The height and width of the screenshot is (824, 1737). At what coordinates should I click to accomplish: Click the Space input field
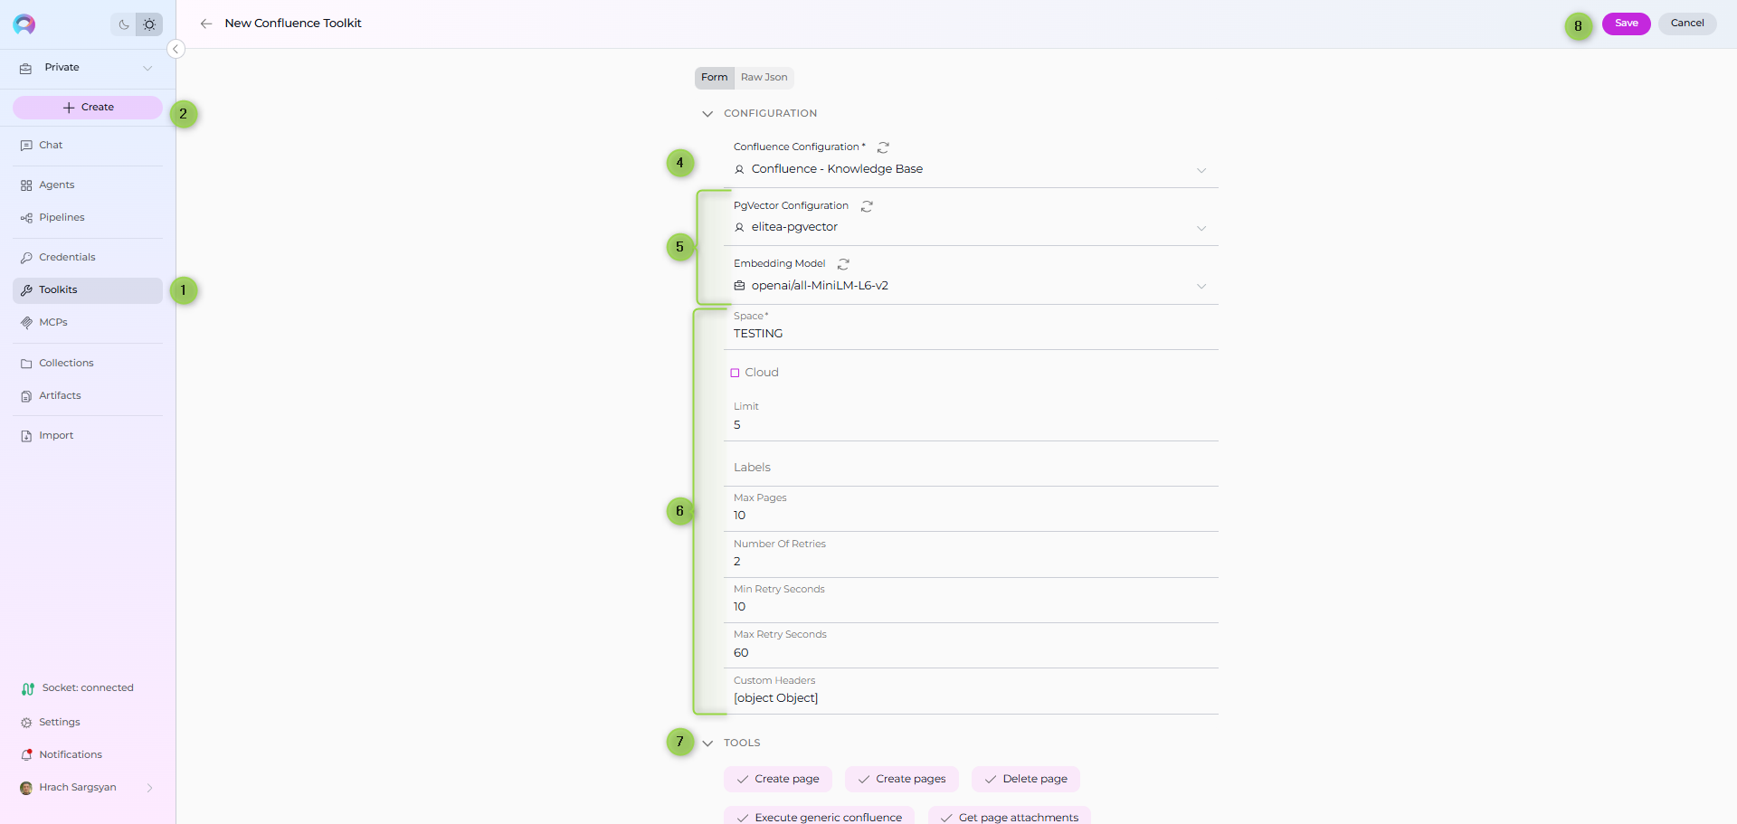970,334
